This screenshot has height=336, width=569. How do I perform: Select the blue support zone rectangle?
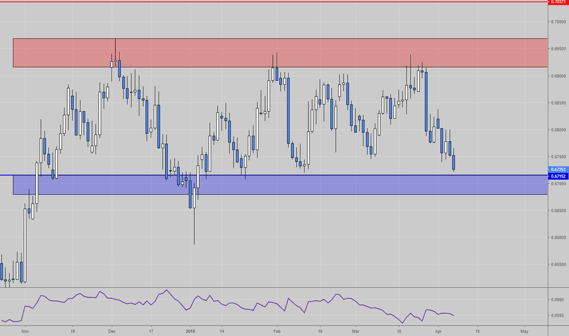(x=280, y=185)
